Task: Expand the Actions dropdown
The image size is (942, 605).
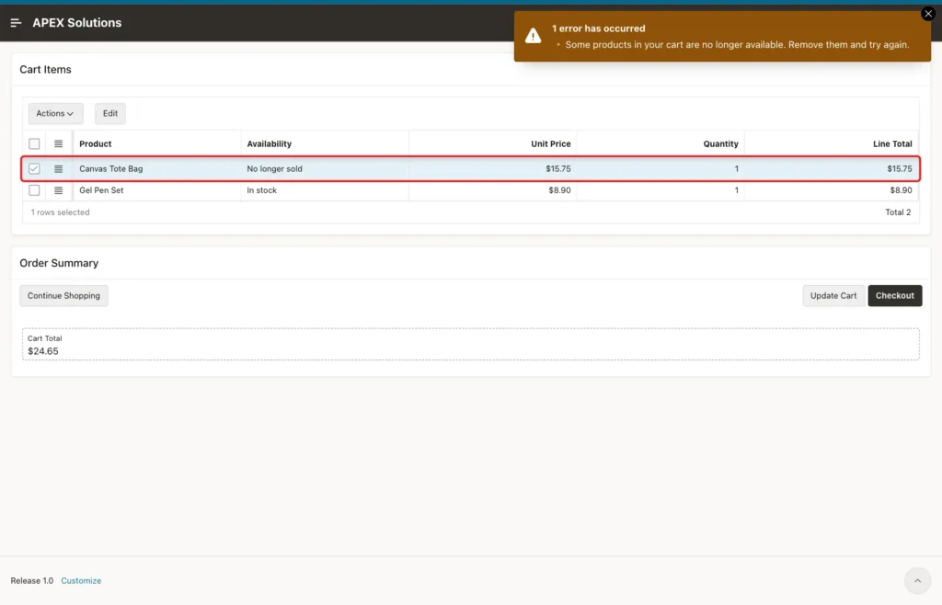Action: click(x=55, y=113)
